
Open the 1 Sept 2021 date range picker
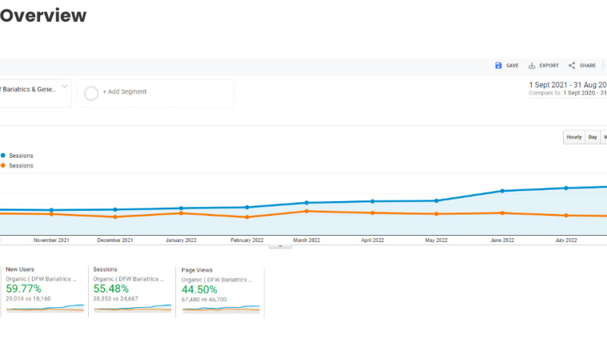[568, 85]
